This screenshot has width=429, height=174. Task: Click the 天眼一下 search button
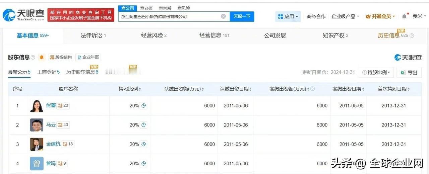click(x=242, y=16)
